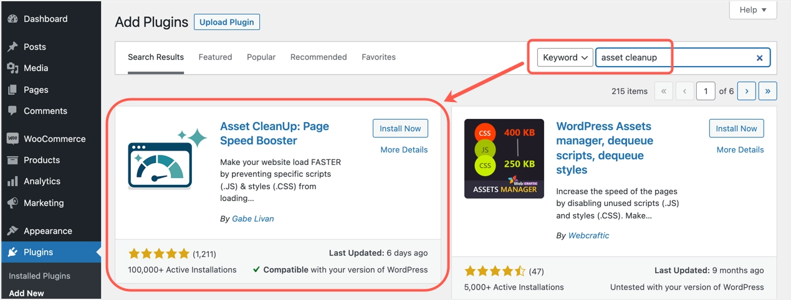The width and height of the screenshot is (791, 300).
Task: Go to next page of results
Action: tap(747, 91)
